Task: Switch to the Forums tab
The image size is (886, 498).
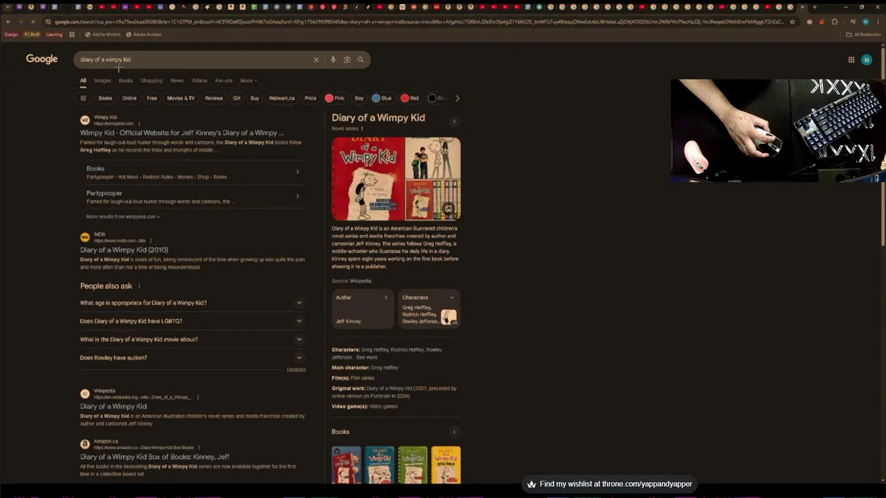Action: pyautogui.click(x=224, y=80)
